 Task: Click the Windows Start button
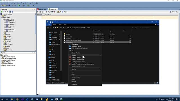click(x=2, y=99)
